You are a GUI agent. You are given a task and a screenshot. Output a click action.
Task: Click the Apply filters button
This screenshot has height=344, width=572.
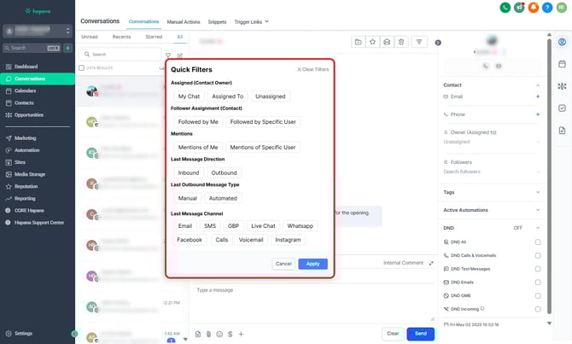(x=312, y=264)
